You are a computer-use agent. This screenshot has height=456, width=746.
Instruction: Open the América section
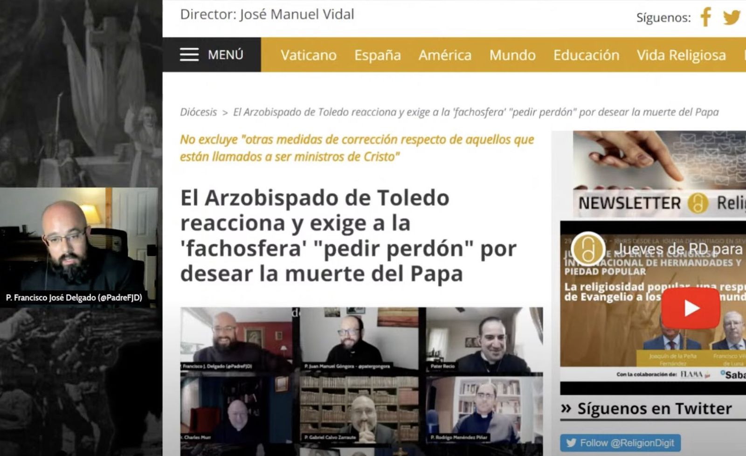[x=445, y=55]
